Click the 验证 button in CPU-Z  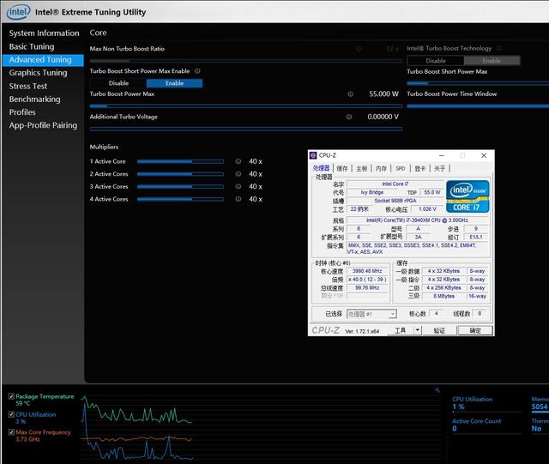point(439,330)
